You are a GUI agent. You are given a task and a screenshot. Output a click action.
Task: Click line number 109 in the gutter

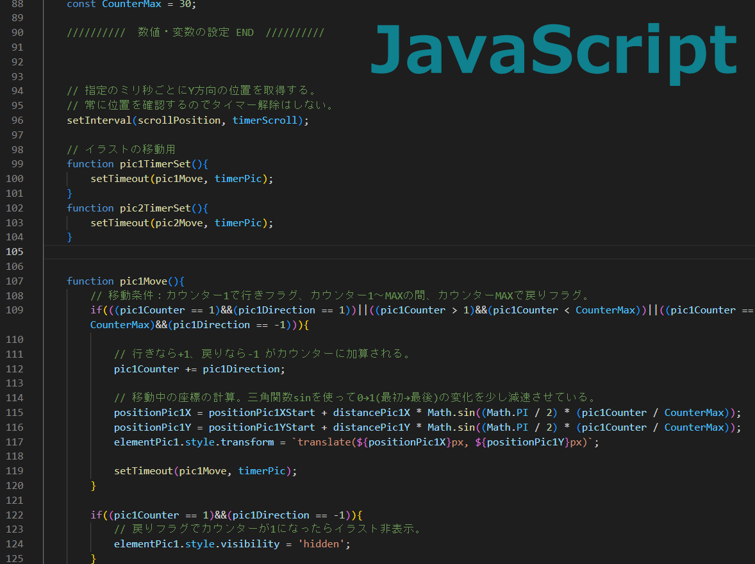click(x=14, y=310)
